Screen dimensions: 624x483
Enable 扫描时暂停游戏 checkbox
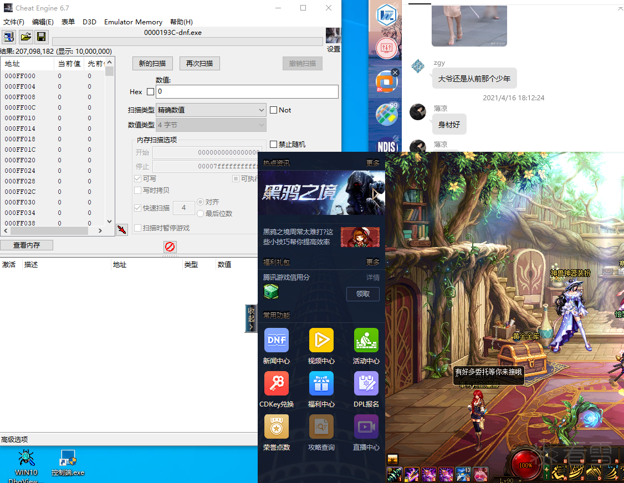(137, 228)
